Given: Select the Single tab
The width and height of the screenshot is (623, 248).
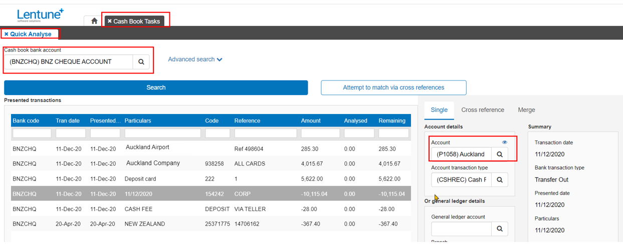Looking at the screenshot, I should click(x=439, y=110).
